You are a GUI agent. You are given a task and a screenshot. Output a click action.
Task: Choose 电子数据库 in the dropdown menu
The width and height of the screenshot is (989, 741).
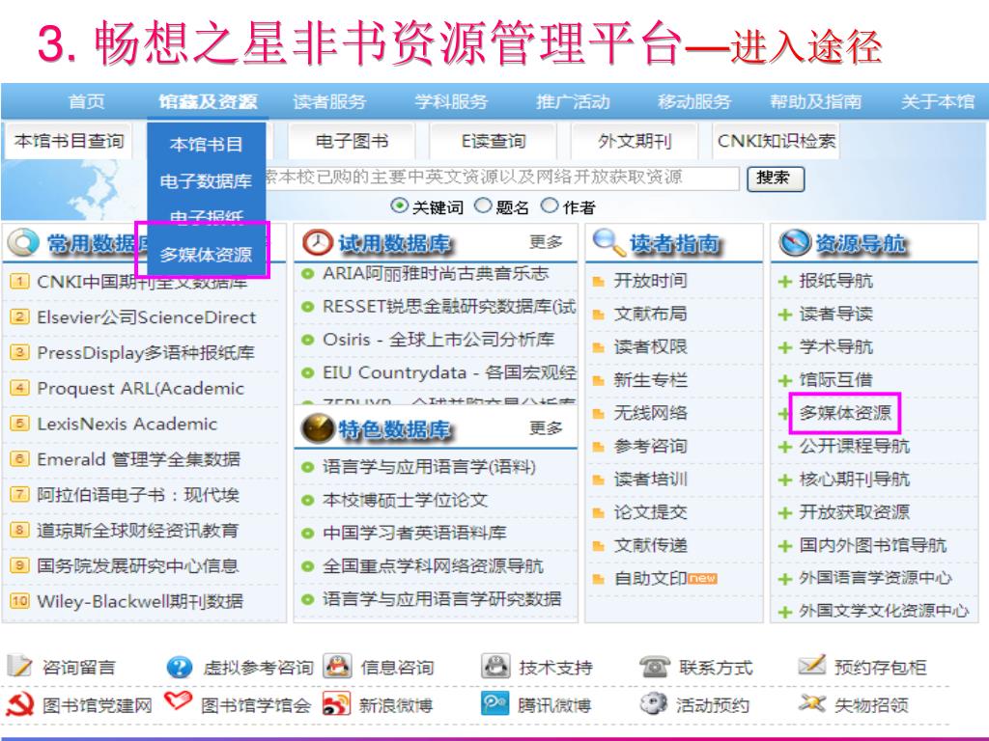(206, 181)
